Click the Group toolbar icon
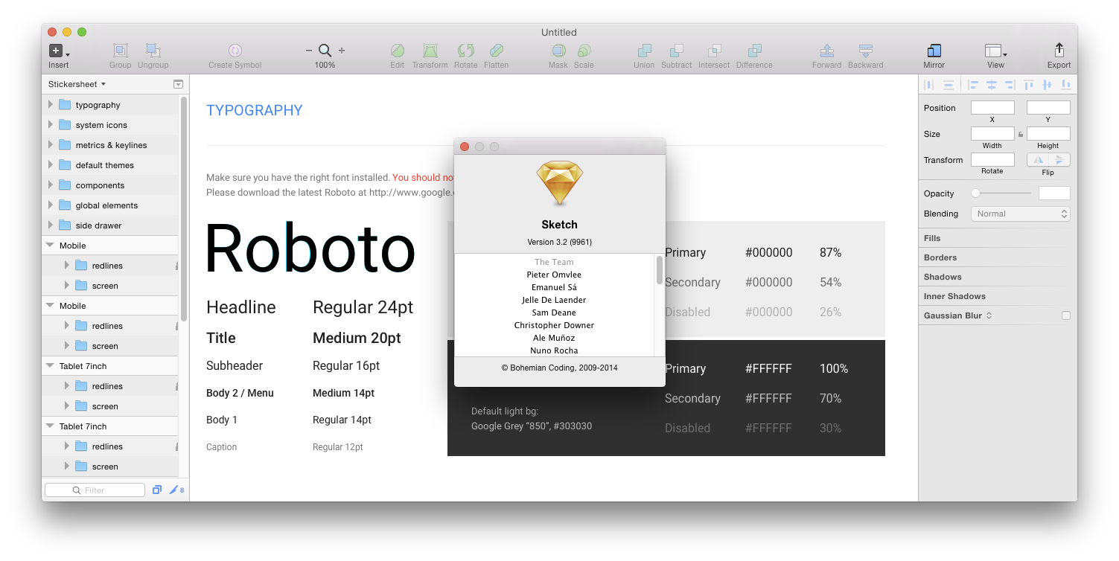This screenshot has width=1119, height=561. [120, 51]
